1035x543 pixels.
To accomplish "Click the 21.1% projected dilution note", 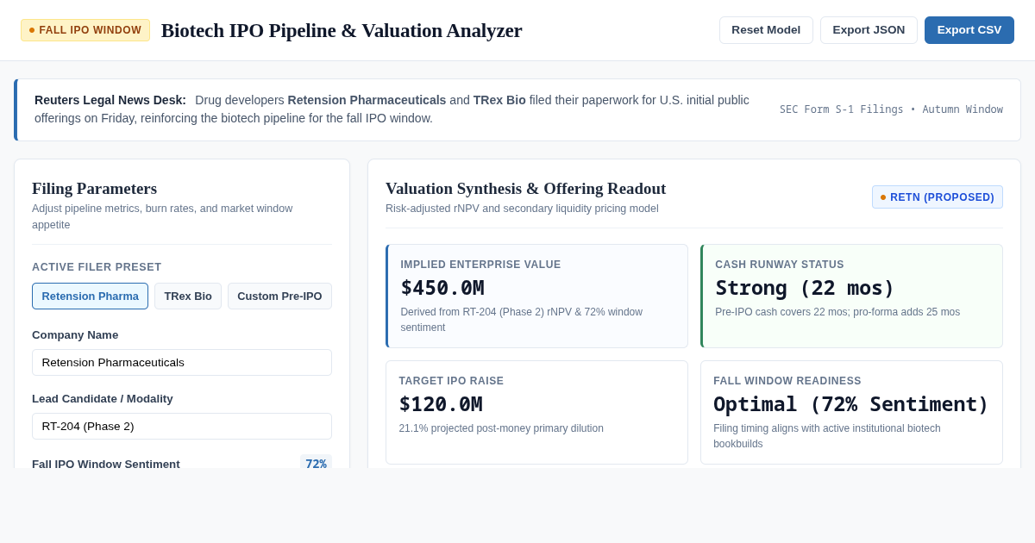I will click(x=501, y=428).
